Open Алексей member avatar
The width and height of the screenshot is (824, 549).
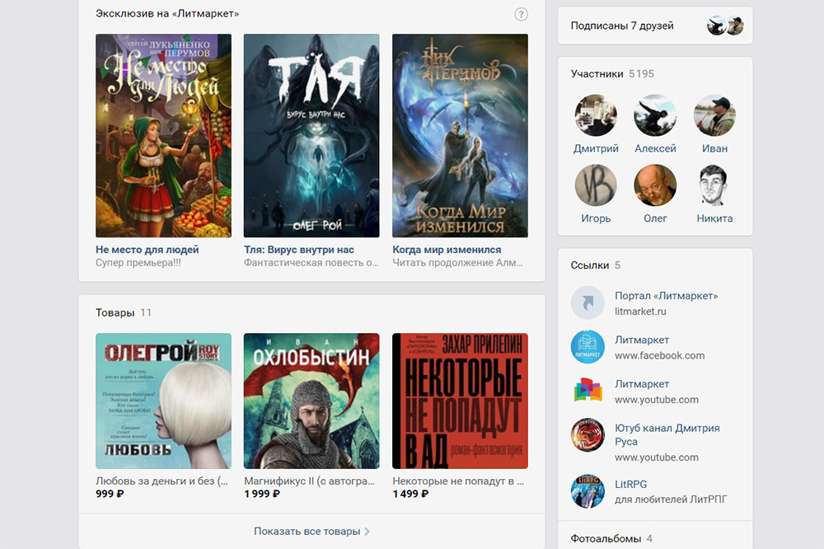(655, 115)
